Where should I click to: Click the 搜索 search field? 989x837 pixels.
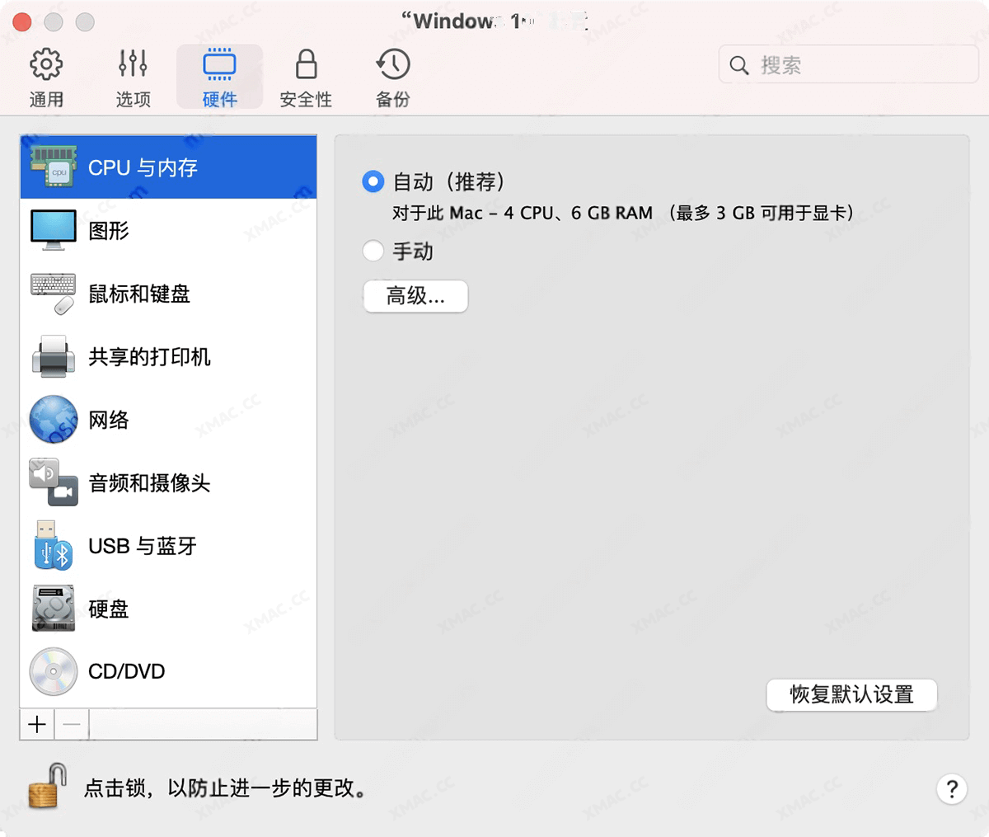(847, 64)
